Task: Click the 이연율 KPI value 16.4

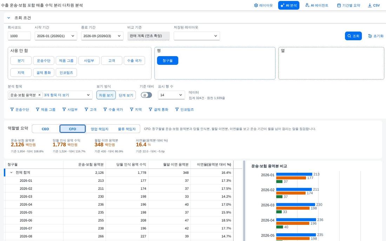Action: coord(141,145)
